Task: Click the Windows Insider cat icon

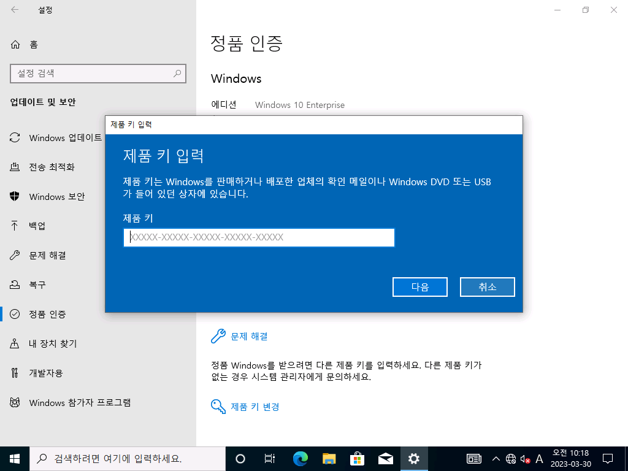Action: point(15,402)
